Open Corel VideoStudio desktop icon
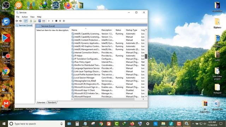The height and width of the screenshot is (127, 226). [6, 41]
